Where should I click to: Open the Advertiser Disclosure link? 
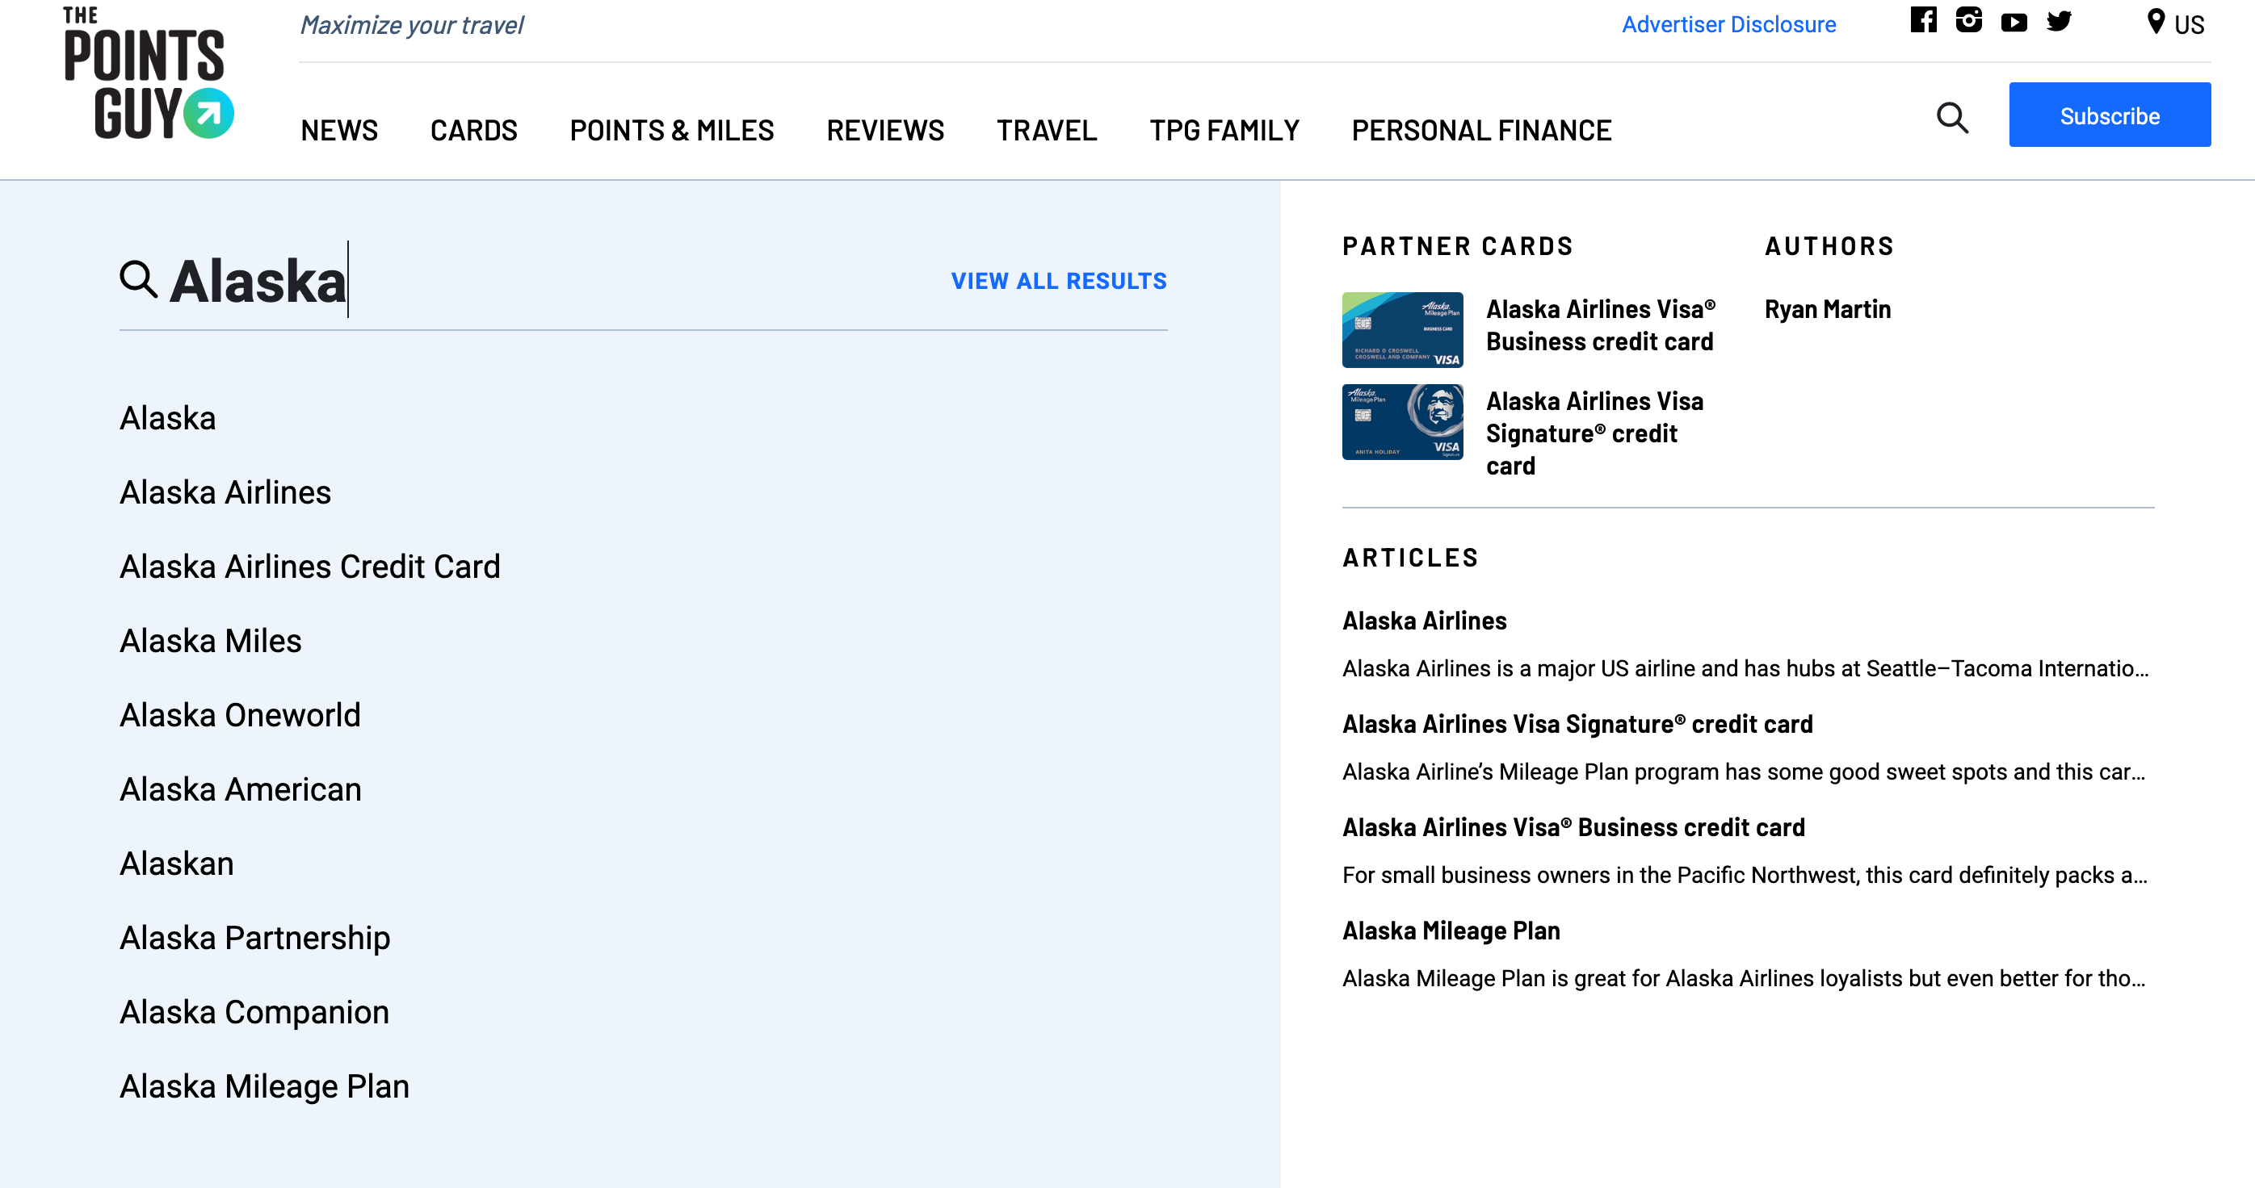[x=1729, y=24]
